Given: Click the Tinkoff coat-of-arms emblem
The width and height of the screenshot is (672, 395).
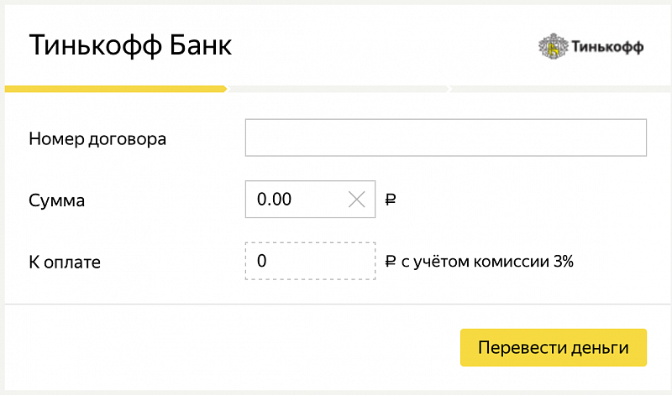Looking at the screenshot, I should 553,47.
